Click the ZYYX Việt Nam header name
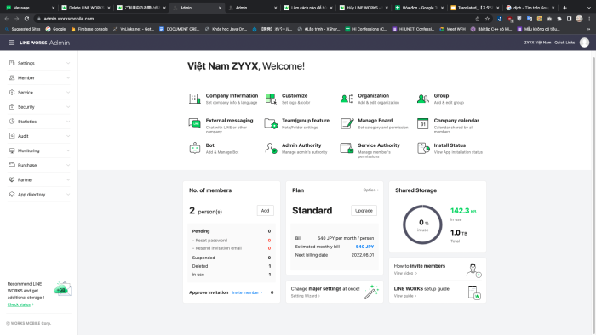The height and width of the screenshot is (335, 596). coord(537,43)
